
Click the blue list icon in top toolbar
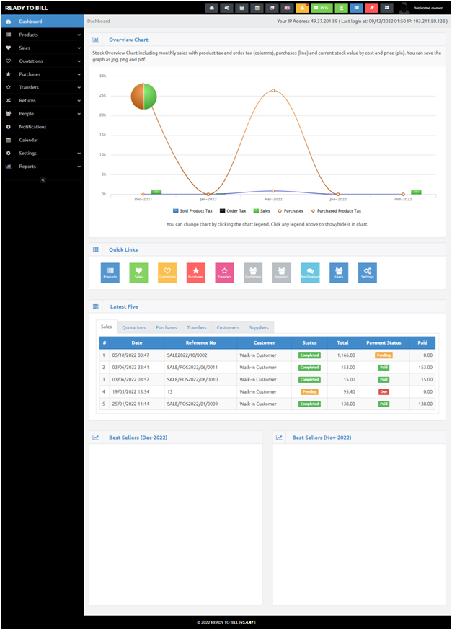pyautogui.click(x=356, y=8)
